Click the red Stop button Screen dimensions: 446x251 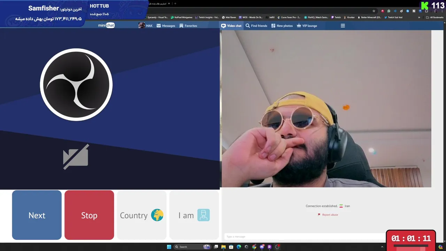coord(89,215)
